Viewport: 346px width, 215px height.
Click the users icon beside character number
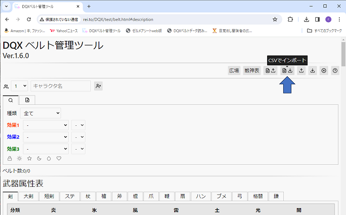(6, 86)
